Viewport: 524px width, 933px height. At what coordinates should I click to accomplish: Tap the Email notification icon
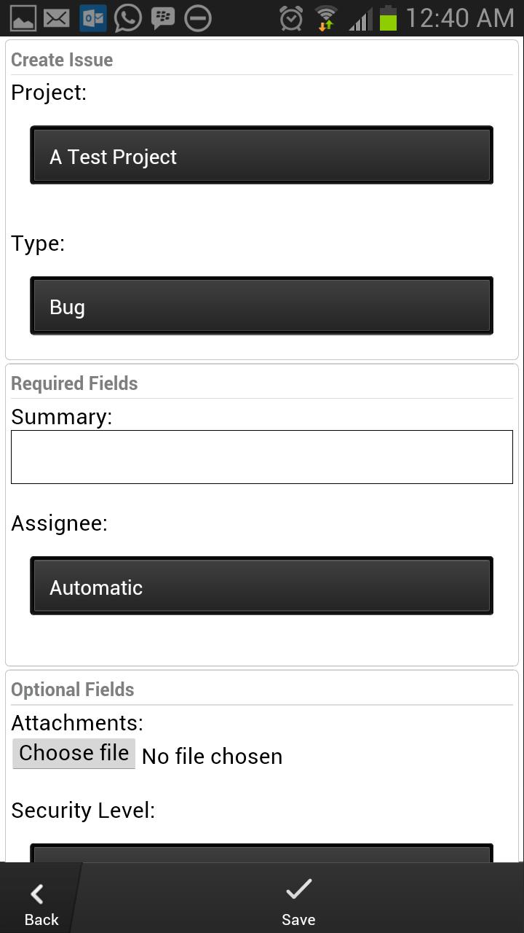[x=56, y=17]
